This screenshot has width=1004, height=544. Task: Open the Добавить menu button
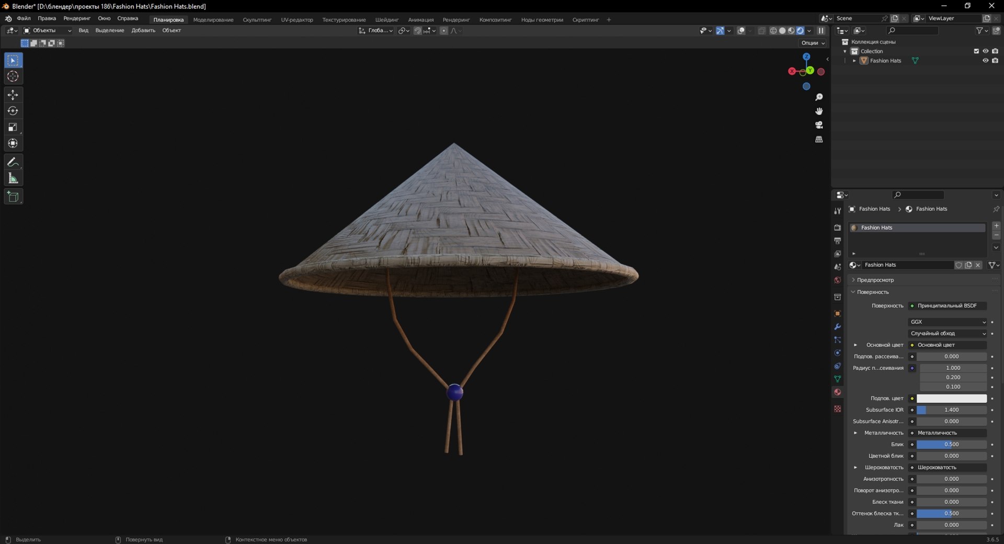pyautogui.click(x=143, y=30)
